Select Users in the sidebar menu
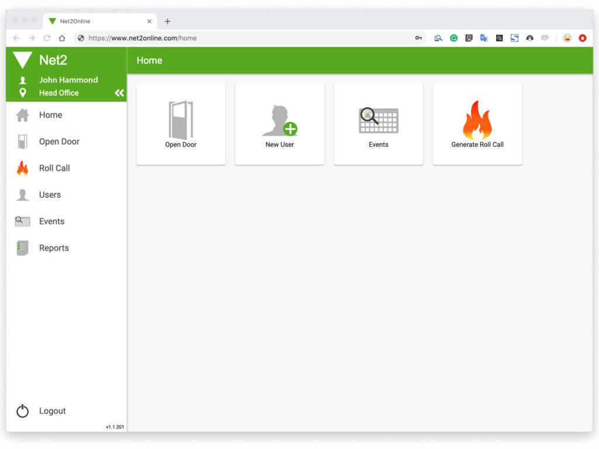 click(x=50, y=195)
